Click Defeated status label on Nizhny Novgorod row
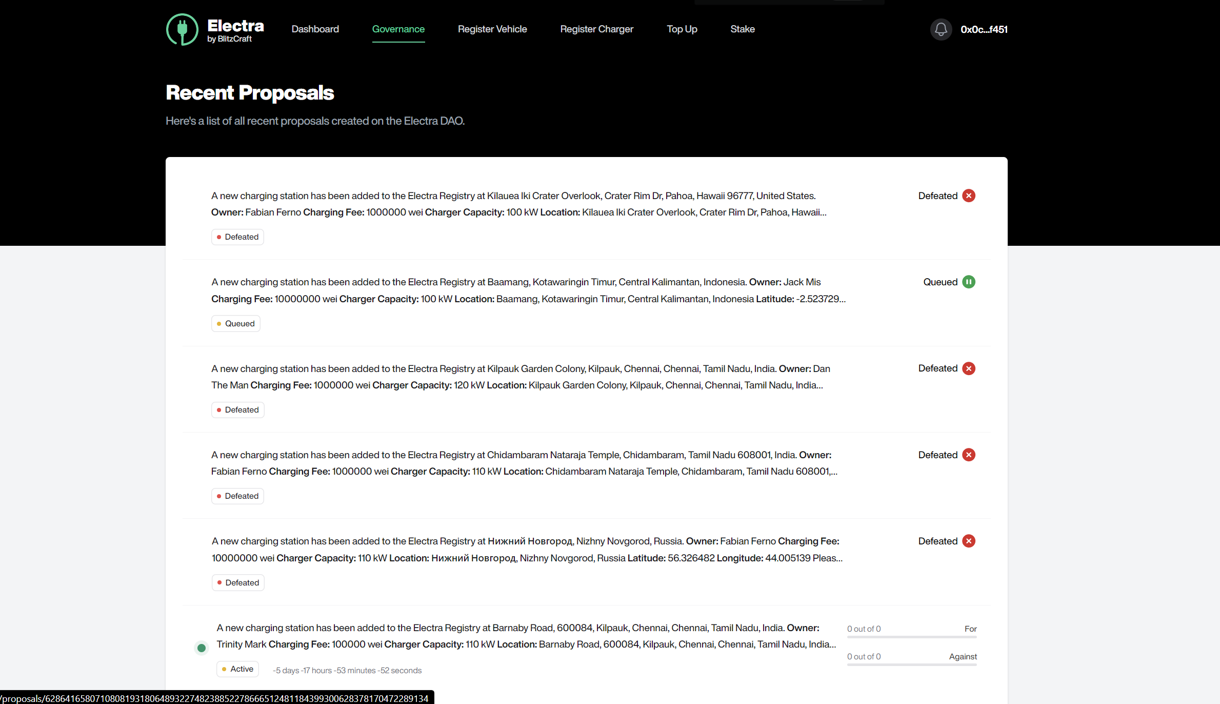 pos(937,541)
